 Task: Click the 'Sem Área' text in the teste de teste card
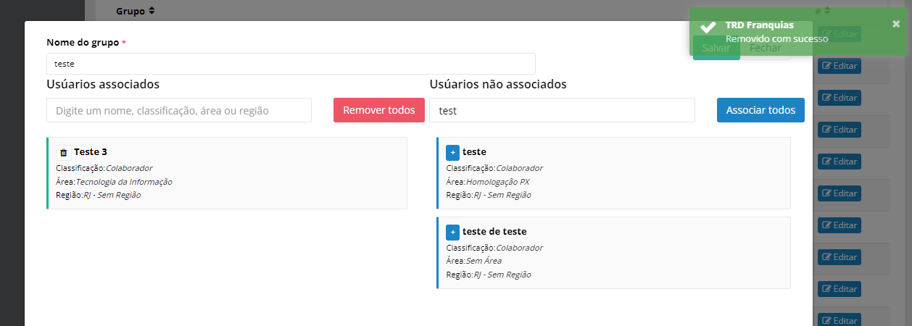(x=484, y=261)
